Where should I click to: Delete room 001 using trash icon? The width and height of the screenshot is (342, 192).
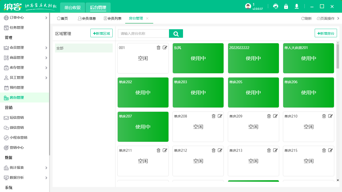tap(158, 48)
